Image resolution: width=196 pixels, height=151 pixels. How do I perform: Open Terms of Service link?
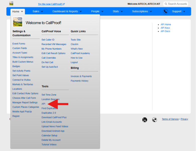point(170,119)
